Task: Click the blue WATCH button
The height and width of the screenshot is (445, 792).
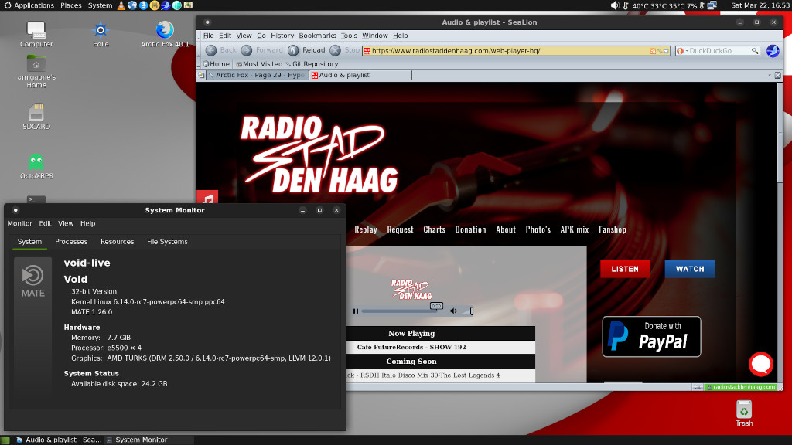Action: point(689,269)
